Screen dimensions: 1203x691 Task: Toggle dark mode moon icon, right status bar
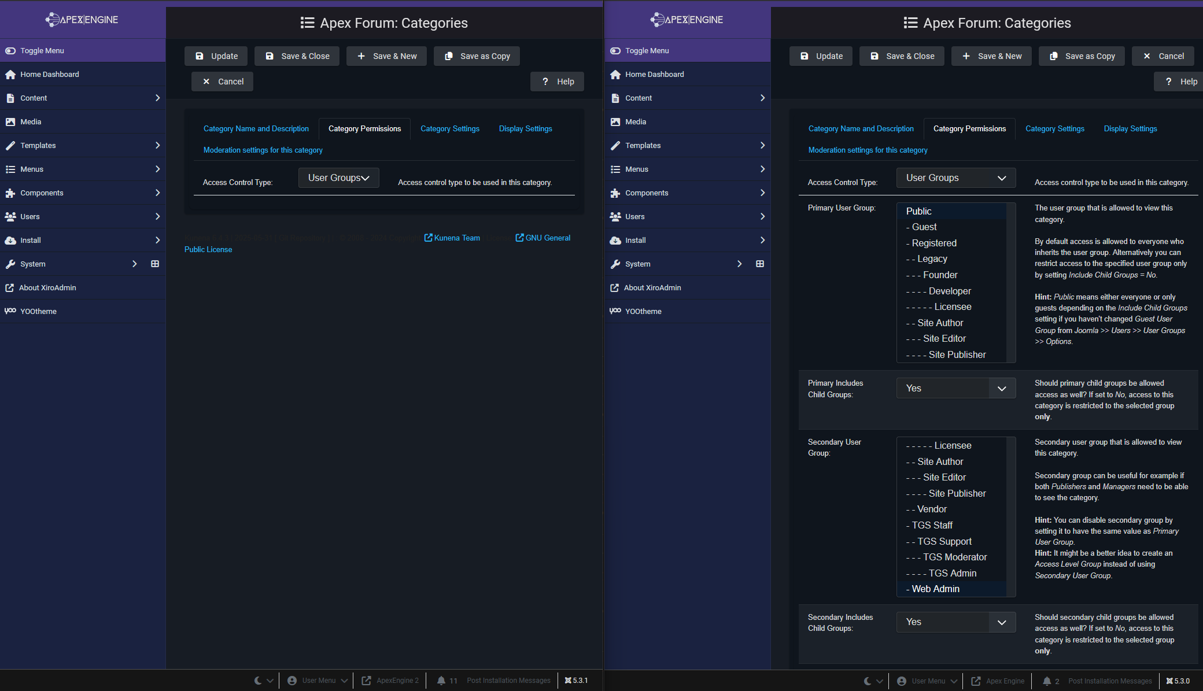868,681
